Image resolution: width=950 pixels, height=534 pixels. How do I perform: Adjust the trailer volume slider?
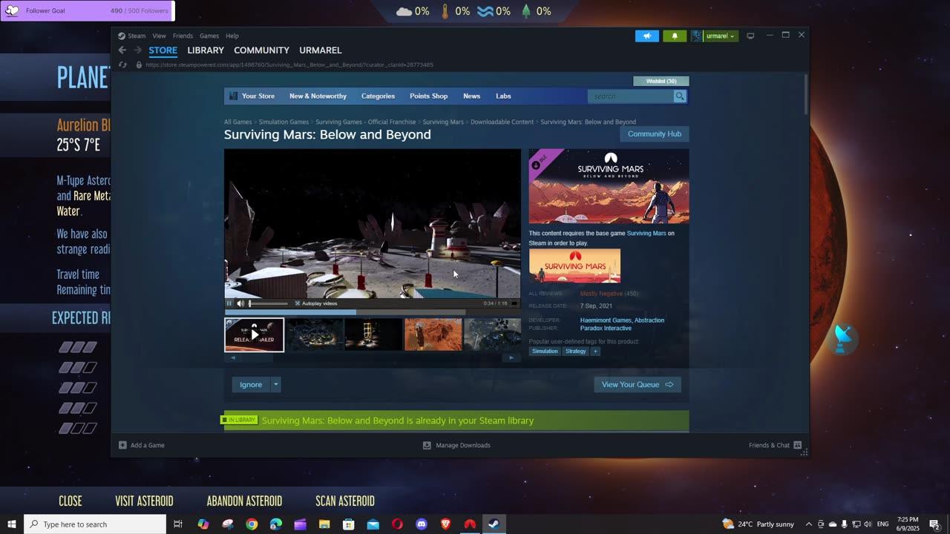pyautogui.click(x=268, y=303)
